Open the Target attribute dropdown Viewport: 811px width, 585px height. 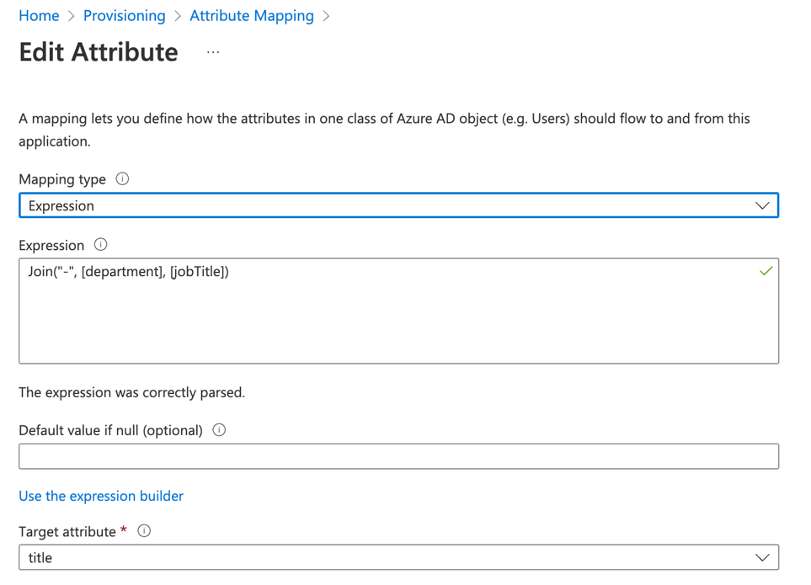pyautogui.click(x=399, y=557)
